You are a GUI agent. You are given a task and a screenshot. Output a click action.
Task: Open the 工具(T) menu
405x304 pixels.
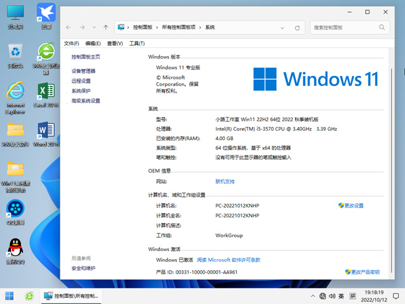[x=137, y=44]
